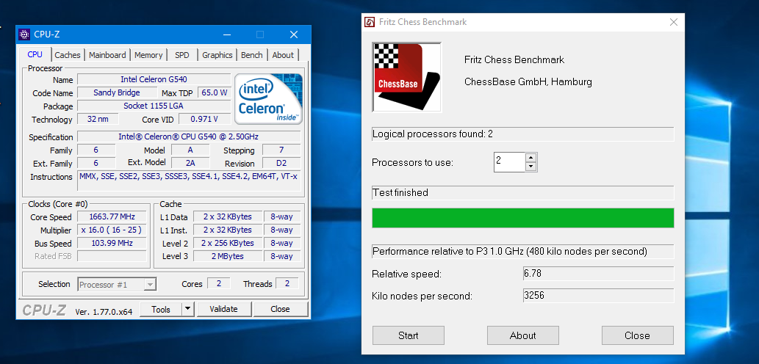The width and height of the screenshot is (759, 364).
Task: Go to the SPD tab
Action: pos(182,55)
